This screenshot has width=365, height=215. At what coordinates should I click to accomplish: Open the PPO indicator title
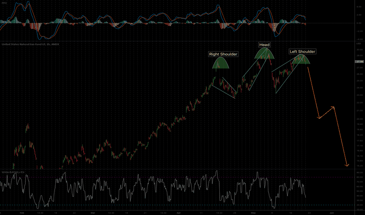4,3
